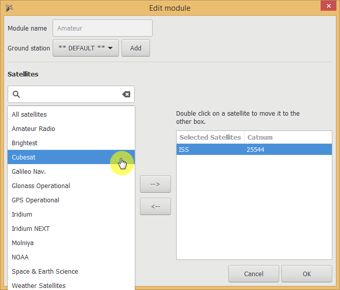Choose Amateur Radio from list
340x290 pixels.
33,129
